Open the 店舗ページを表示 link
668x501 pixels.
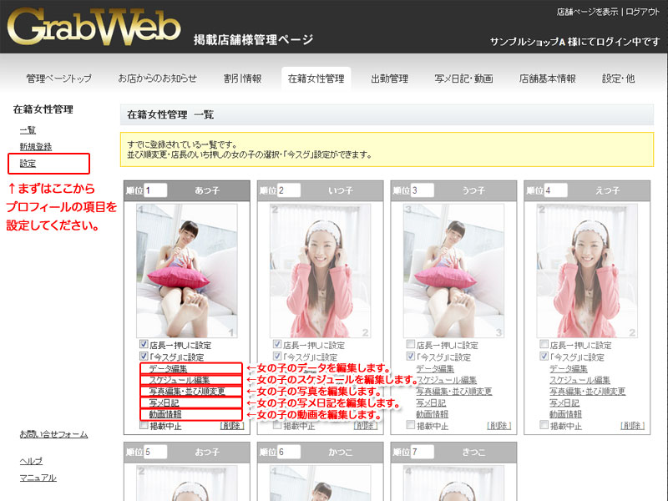tap(587, 12)
